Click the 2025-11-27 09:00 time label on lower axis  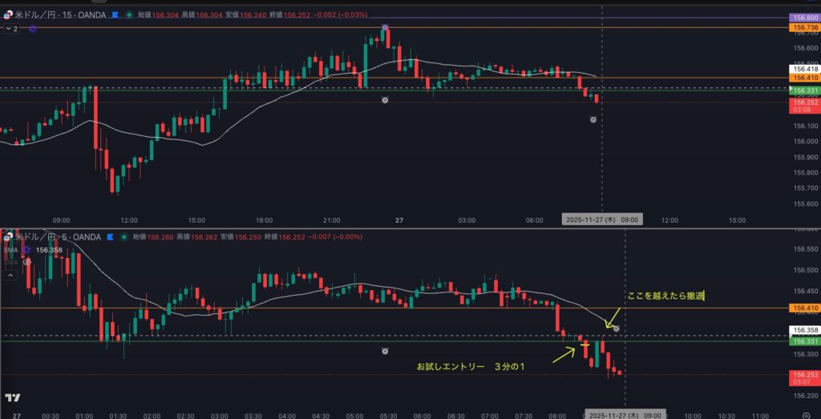(x=624, y=416)
